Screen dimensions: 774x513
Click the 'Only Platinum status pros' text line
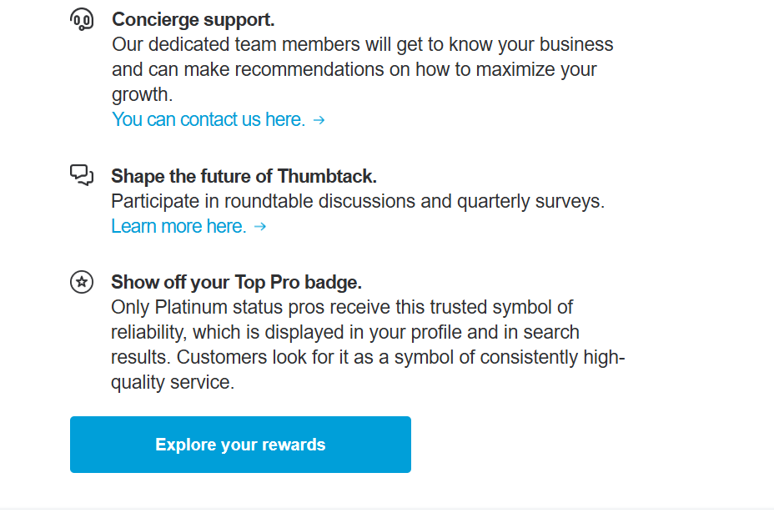click(342, 307)
